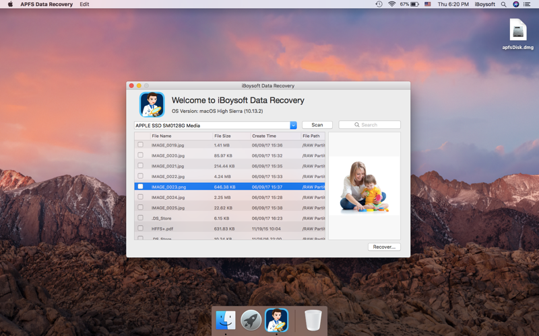Image resolution: width=539 pixels, height=336 pixels.
Task: Click the Recover... button
Action: click(384, 247)
